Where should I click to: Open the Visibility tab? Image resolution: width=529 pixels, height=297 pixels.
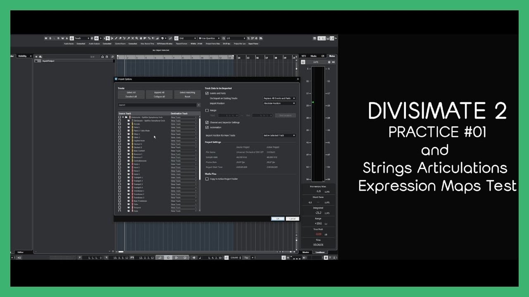22,56
